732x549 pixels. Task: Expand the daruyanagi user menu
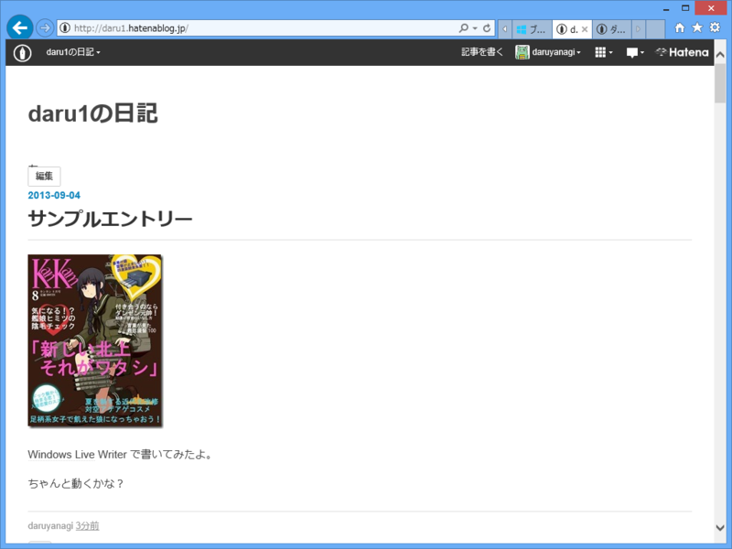[556, 52]
